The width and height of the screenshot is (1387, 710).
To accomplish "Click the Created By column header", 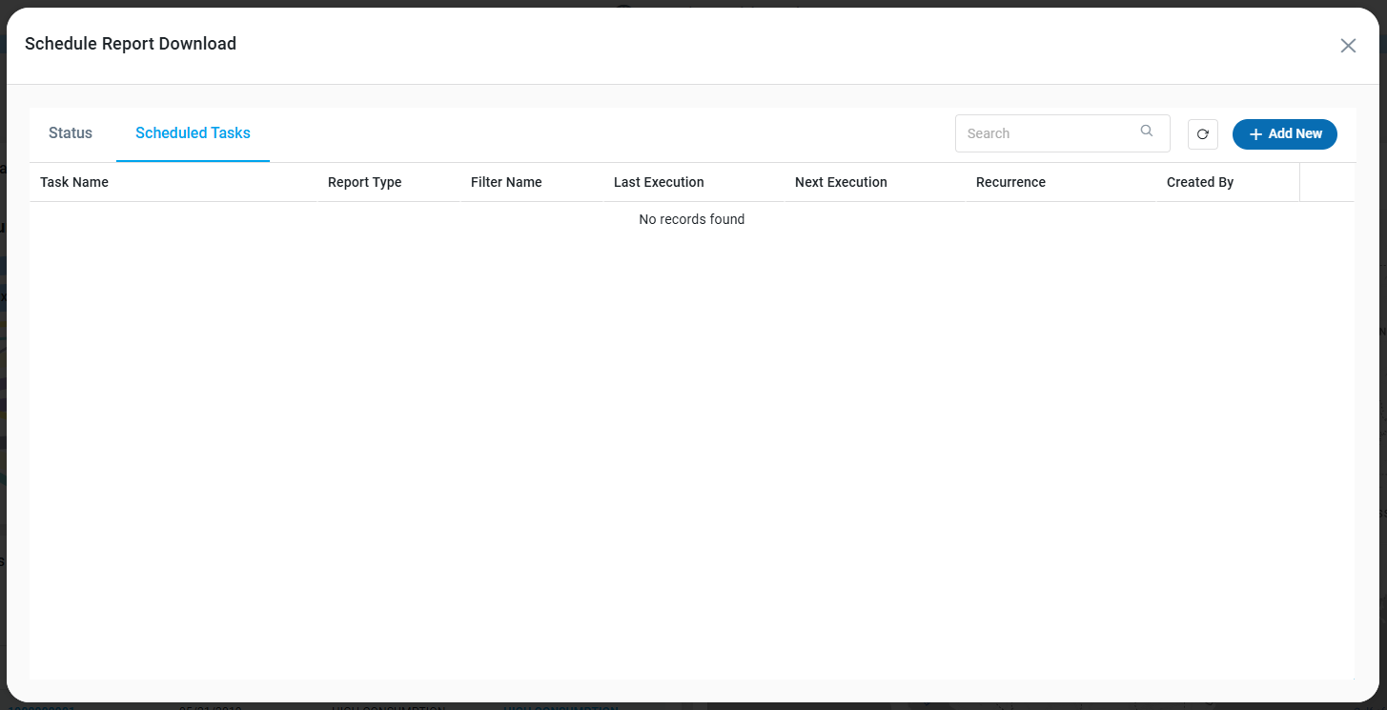I will click(x=1199, y=182).
